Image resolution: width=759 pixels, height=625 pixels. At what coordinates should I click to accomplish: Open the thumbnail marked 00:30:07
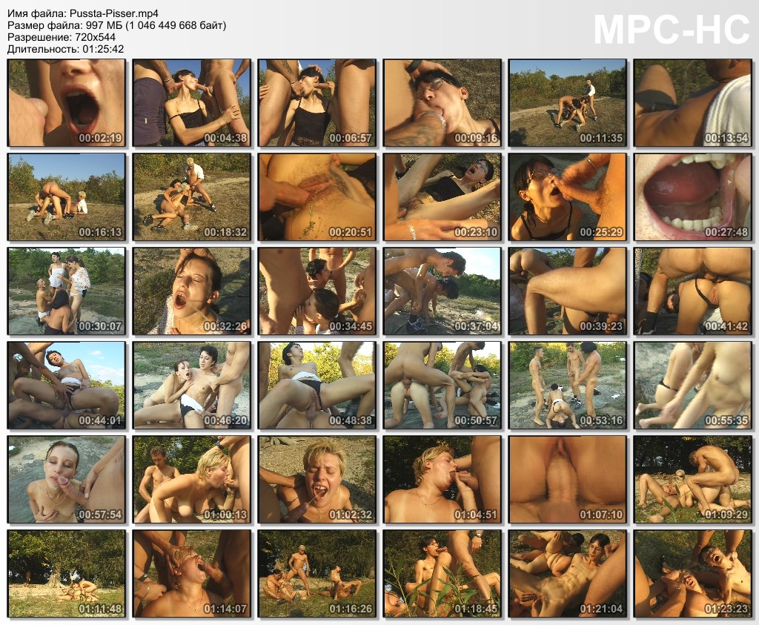(x=66, y=291)
